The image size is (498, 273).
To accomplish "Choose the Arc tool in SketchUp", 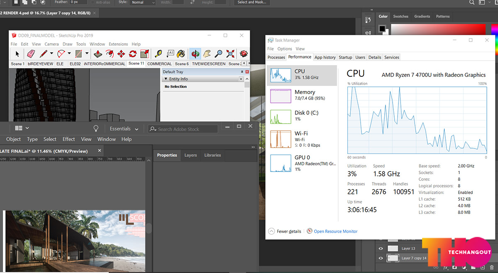I will 61,54.
